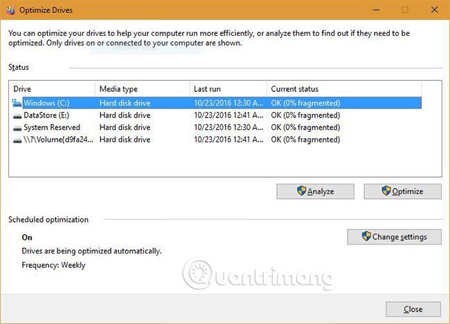
Task: Sort by the Media type column header
Action: (x=142, y=89)
